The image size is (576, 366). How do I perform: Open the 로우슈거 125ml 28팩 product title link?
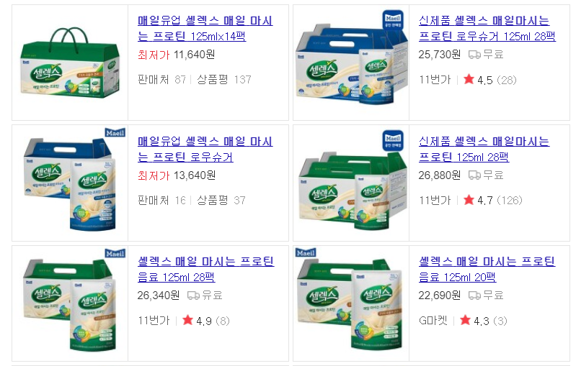[487, 29]
